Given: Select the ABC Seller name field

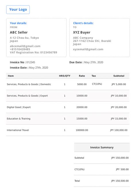Looking at the screenshot, I should 19,32.
